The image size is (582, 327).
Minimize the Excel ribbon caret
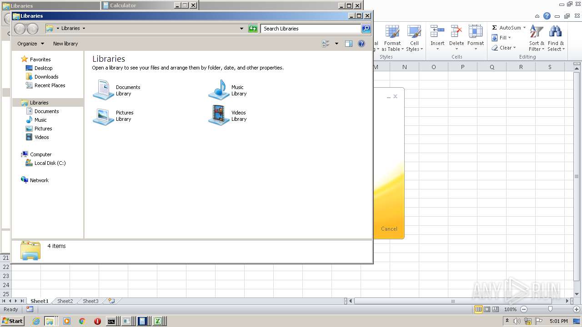(x=537, y=16)
